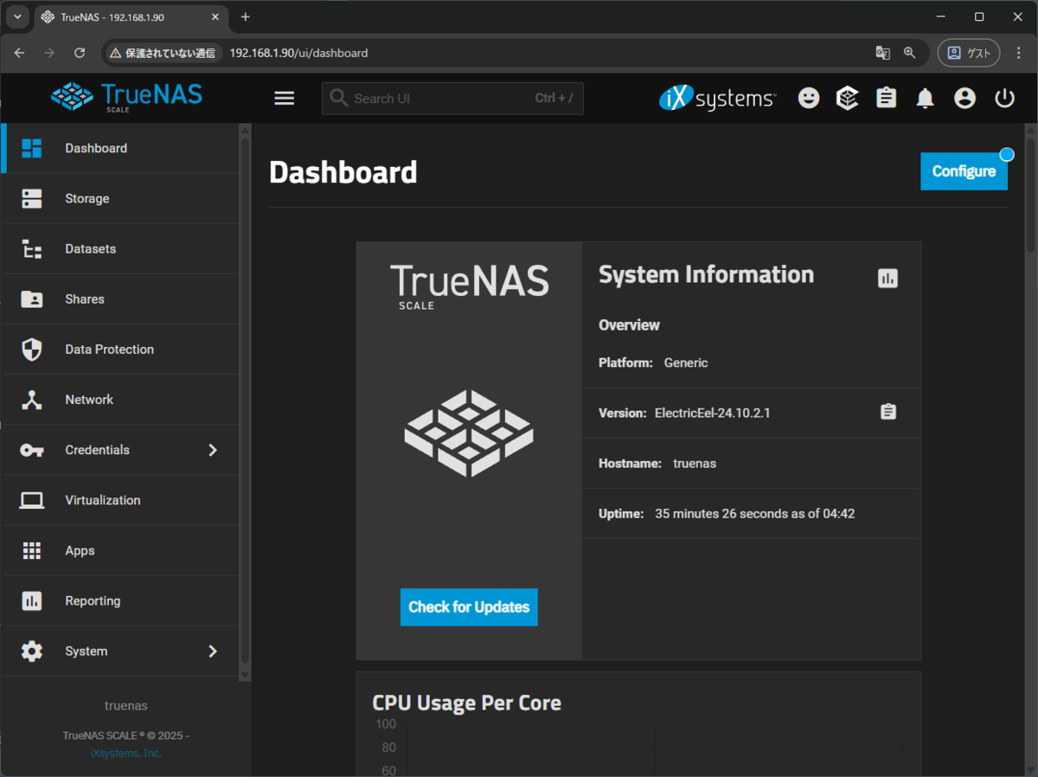
Task: Click the truenas hostname label at sidebar bottom
Action: click(x=125, y=705)
